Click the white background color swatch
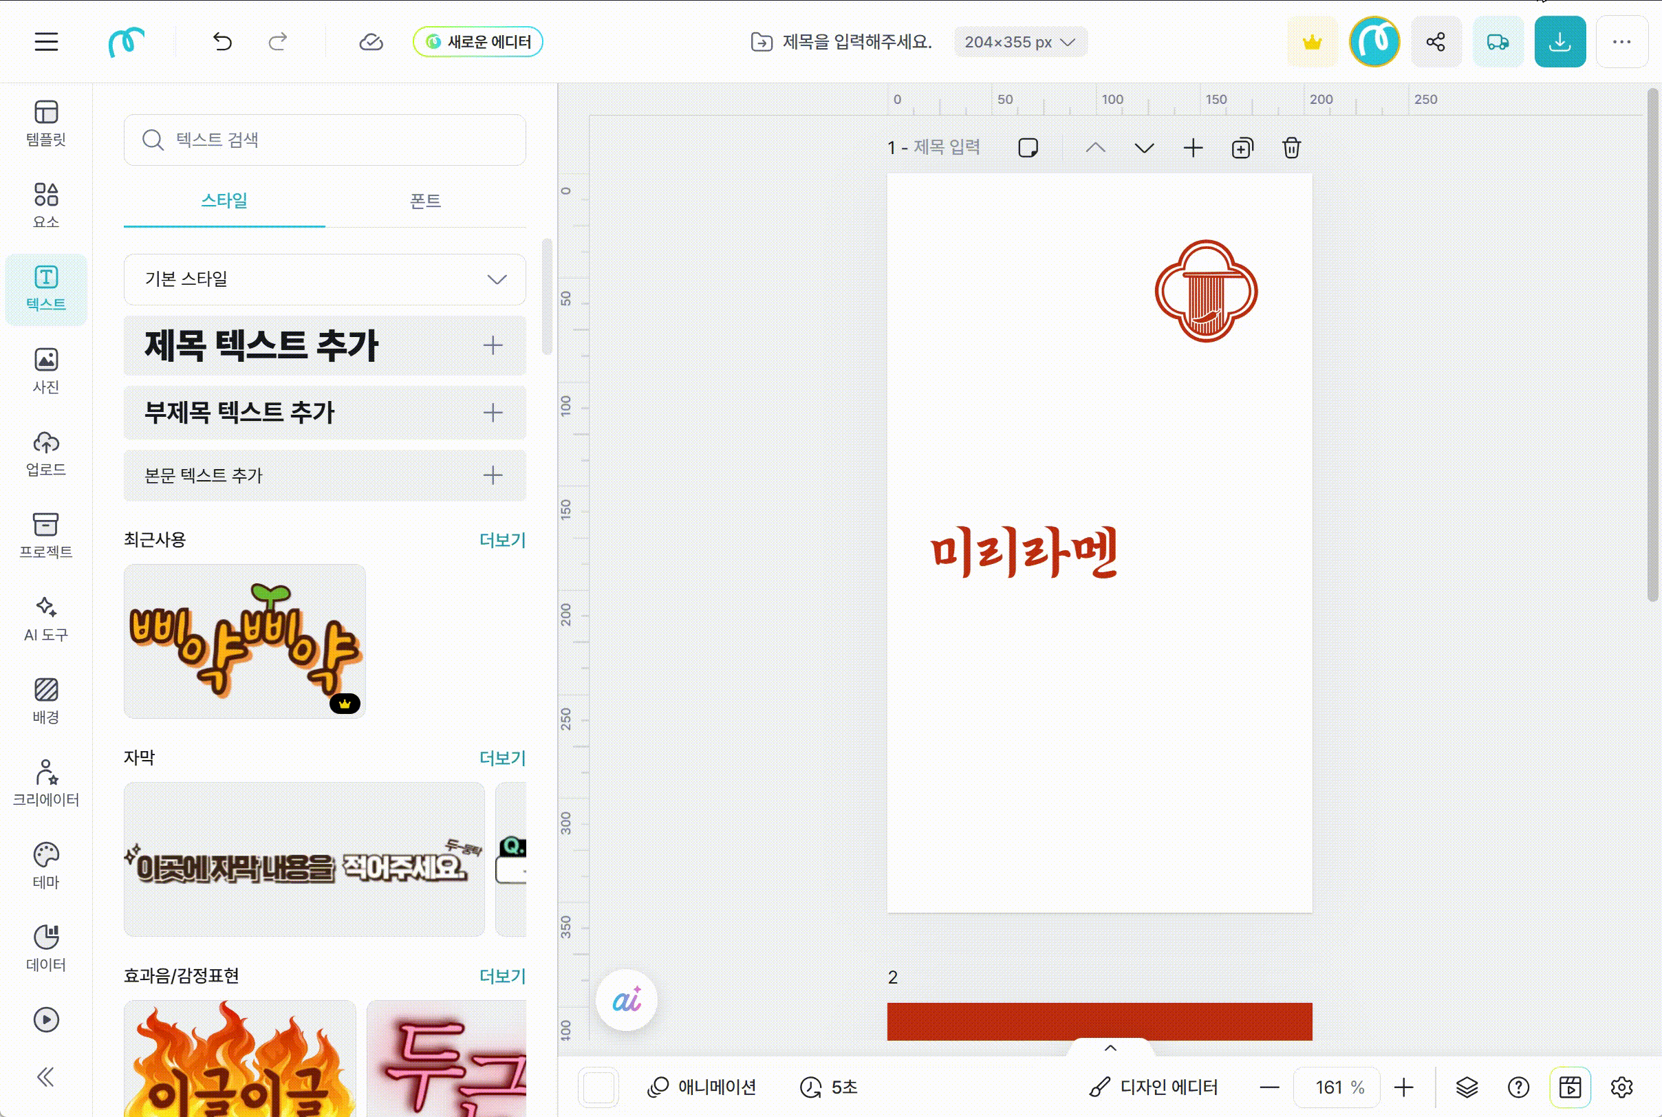The width and height of the screenshot is (1662, 1117). (598, 1087)
